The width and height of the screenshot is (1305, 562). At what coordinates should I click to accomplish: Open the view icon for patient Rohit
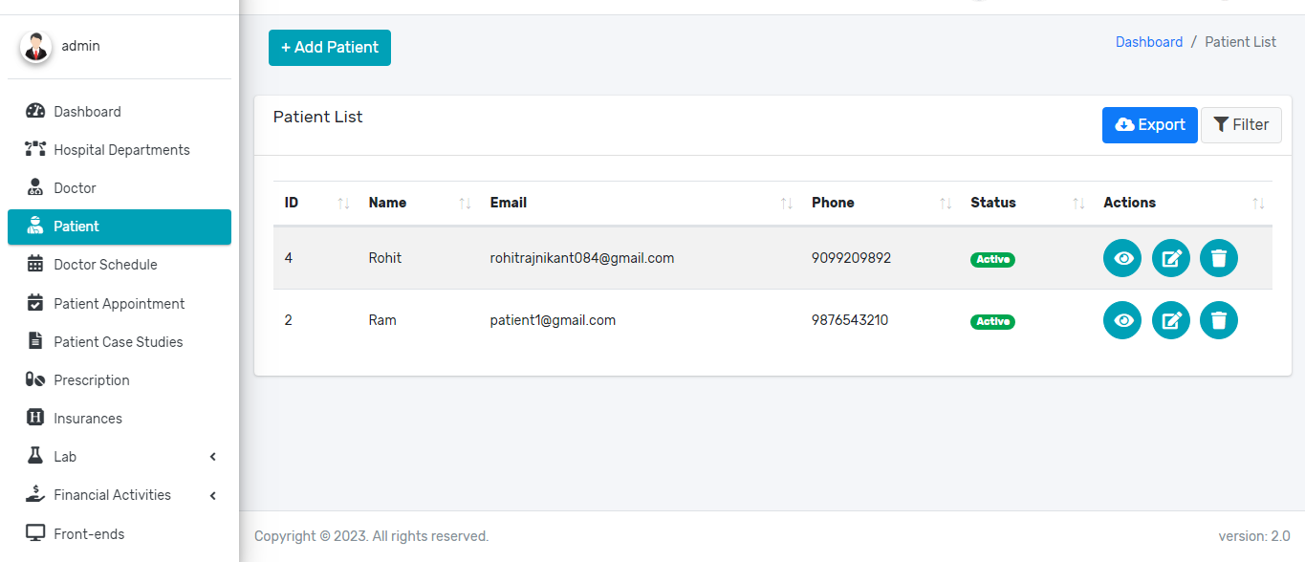(1121, 258)
